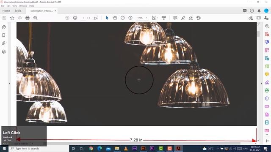Viewport: 271px width, 152px height.
Task: Open the attachments paperclip panel
Action: pos(4,43)
